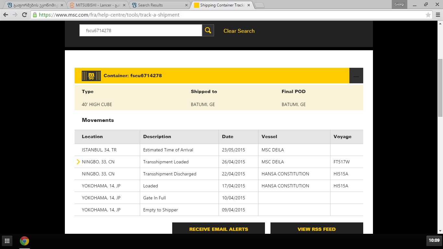This screenshot has width=443, height=249.
Task: Click the scrollbar down arrow
Action: [440, 231]
